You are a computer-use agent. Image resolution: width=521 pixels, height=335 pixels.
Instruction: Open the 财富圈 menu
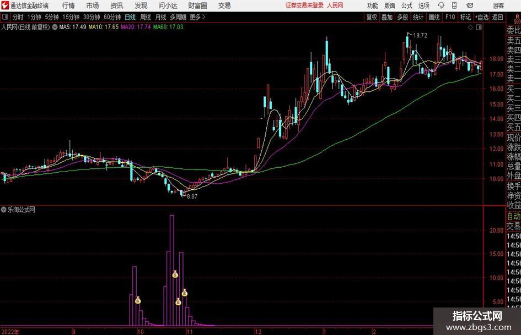pyautogui.click(x=197, y=6)
